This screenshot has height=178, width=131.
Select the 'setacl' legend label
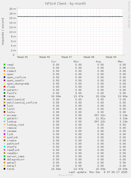[x=12, y=166]
